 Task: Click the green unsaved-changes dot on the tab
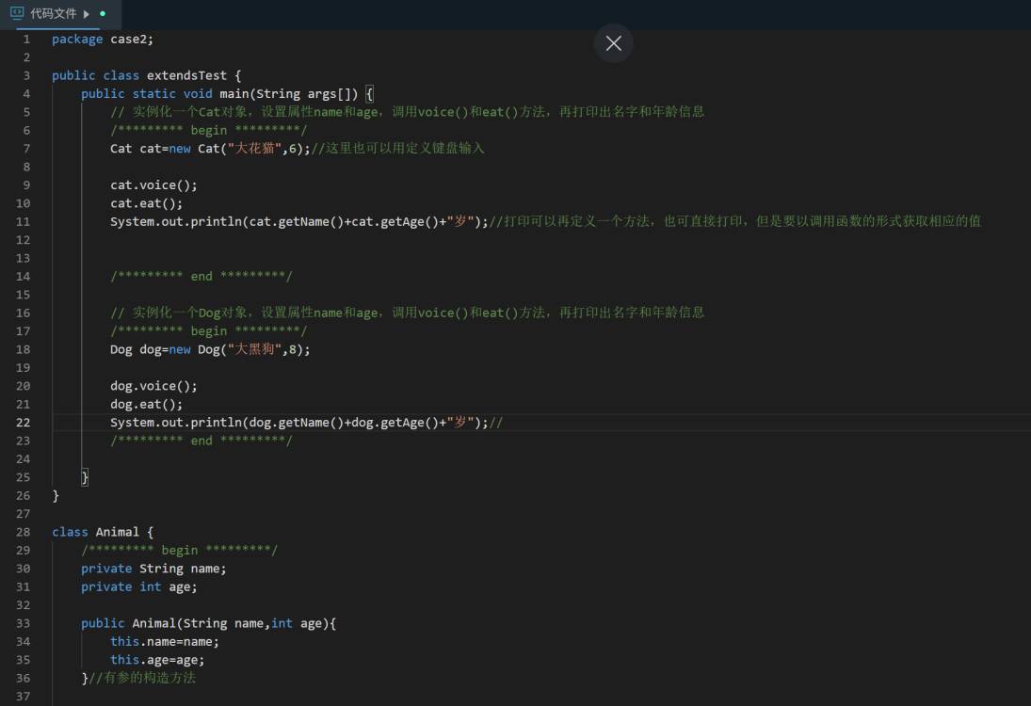click(103, 13)
